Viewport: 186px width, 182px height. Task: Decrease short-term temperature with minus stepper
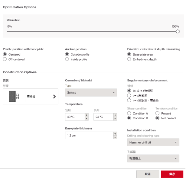[87, 119]
